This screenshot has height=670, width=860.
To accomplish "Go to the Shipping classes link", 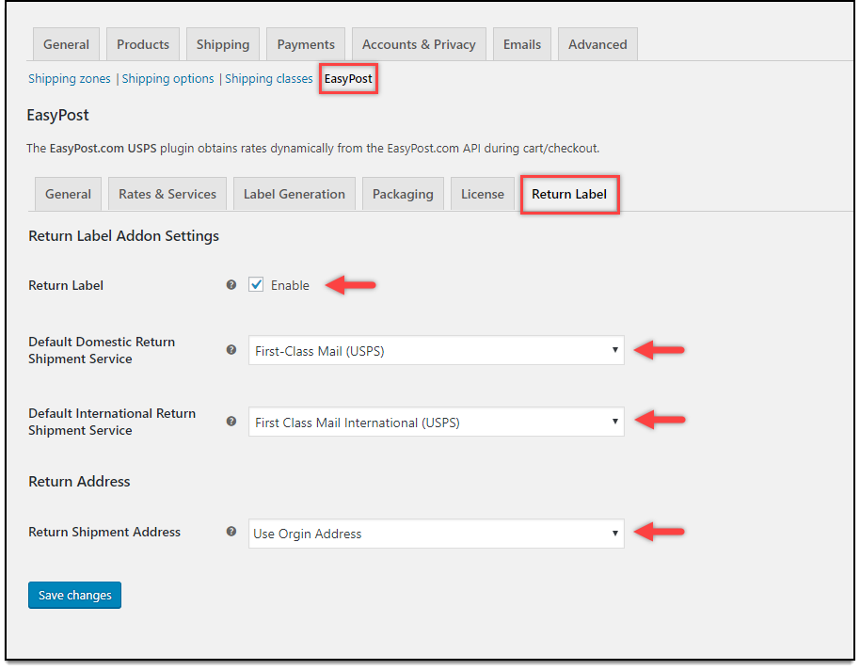I will [269, 78].
